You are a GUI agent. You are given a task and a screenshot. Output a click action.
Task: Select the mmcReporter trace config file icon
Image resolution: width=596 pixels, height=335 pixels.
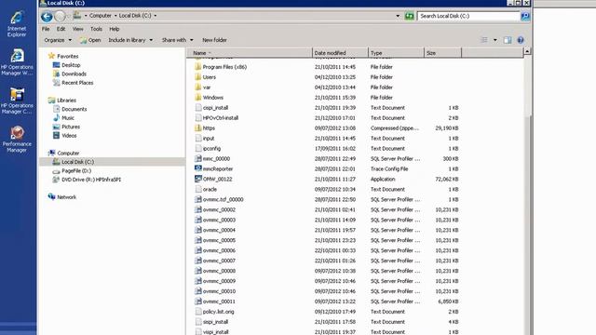pos(198,168)
